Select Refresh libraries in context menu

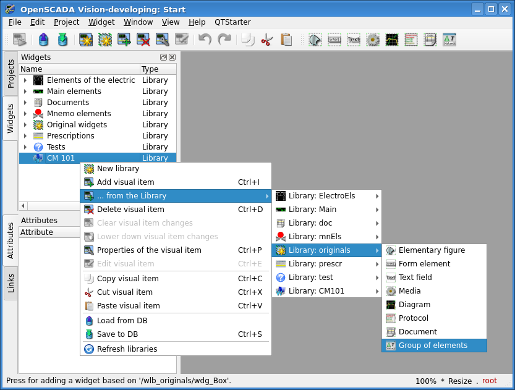click(x=127, y=349)
